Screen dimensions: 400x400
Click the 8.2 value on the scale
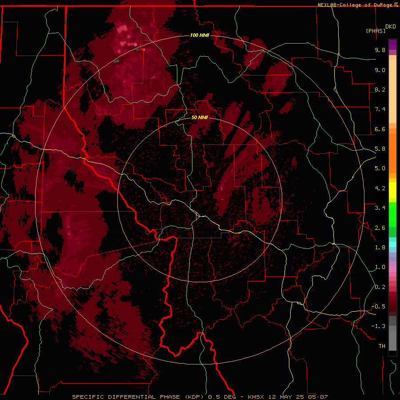click(380, 89)
